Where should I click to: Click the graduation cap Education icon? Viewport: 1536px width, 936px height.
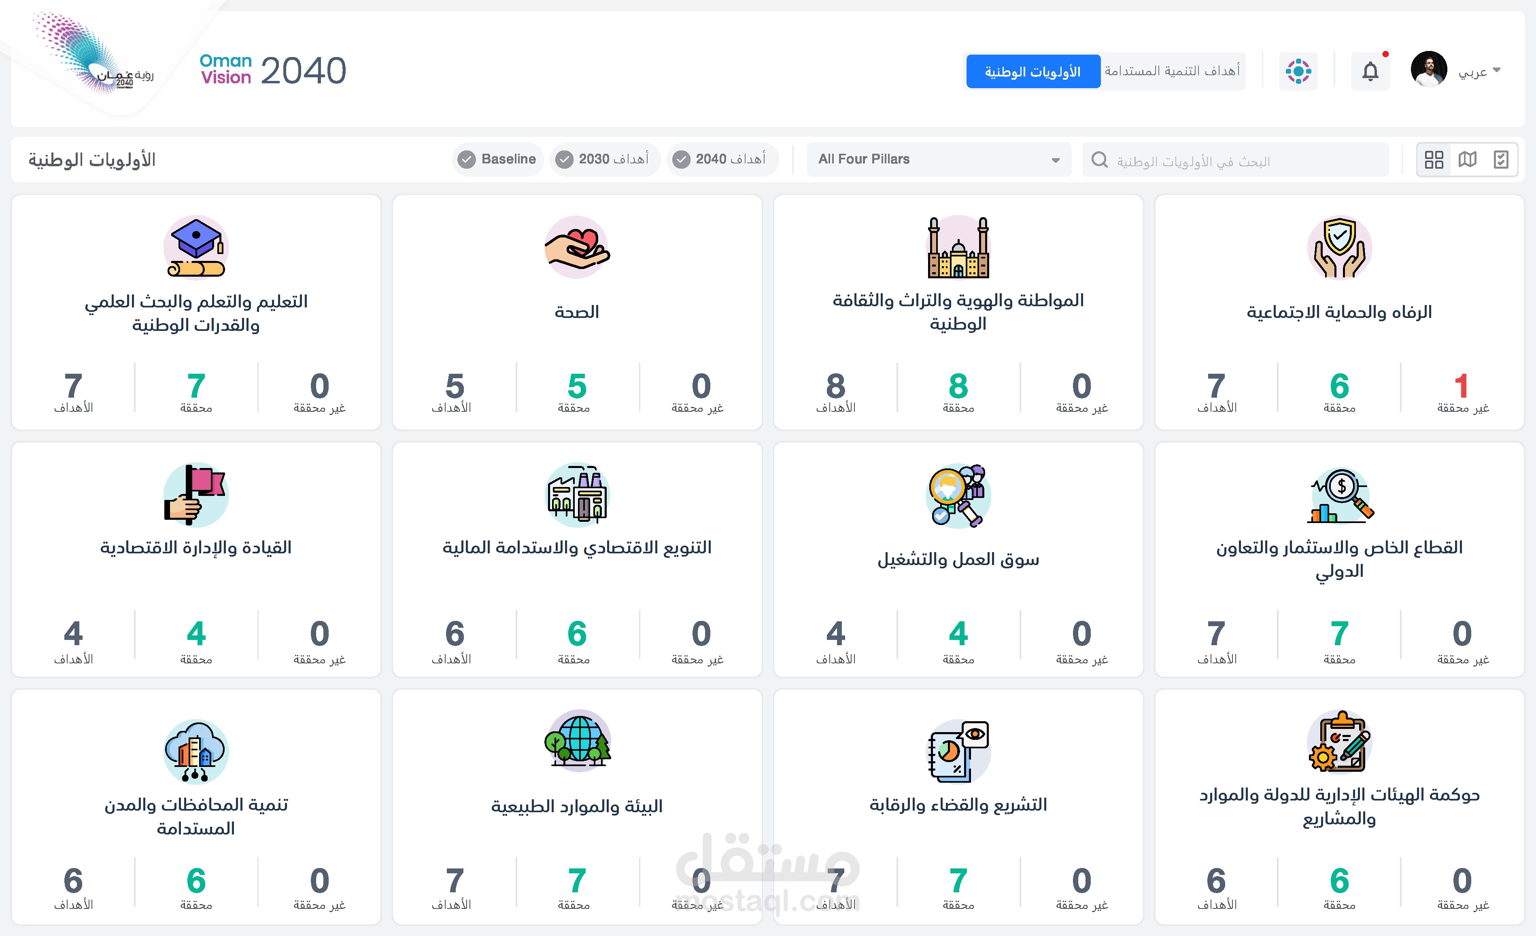click(196, 248)
